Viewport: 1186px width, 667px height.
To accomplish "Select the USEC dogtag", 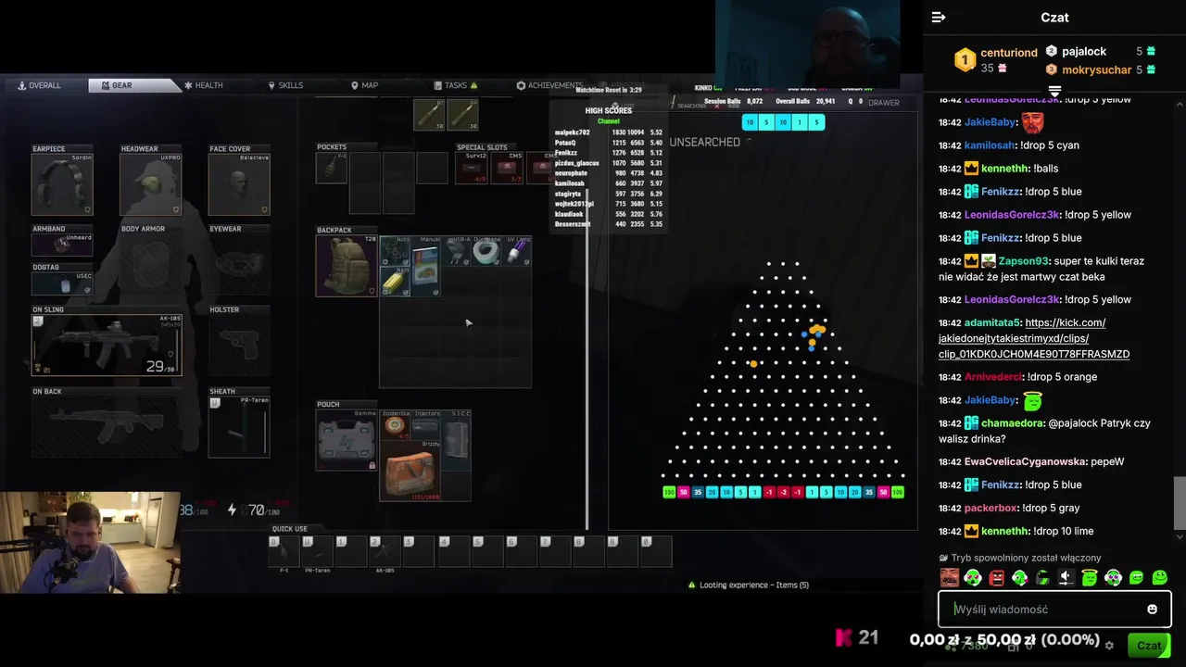I will pos(62,283).
